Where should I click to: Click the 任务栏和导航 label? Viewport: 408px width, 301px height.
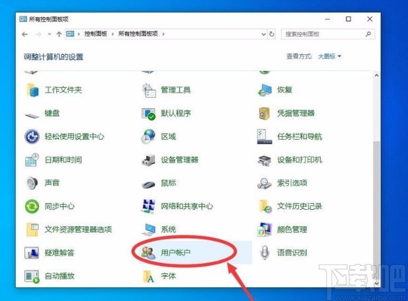300,136
